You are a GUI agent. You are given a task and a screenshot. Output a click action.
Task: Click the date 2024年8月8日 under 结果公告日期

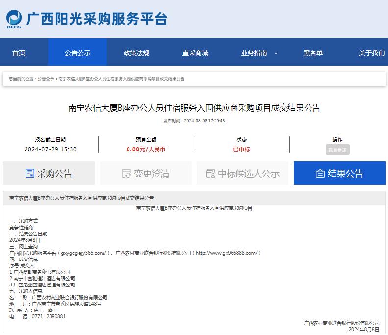(x=25, y=240)
